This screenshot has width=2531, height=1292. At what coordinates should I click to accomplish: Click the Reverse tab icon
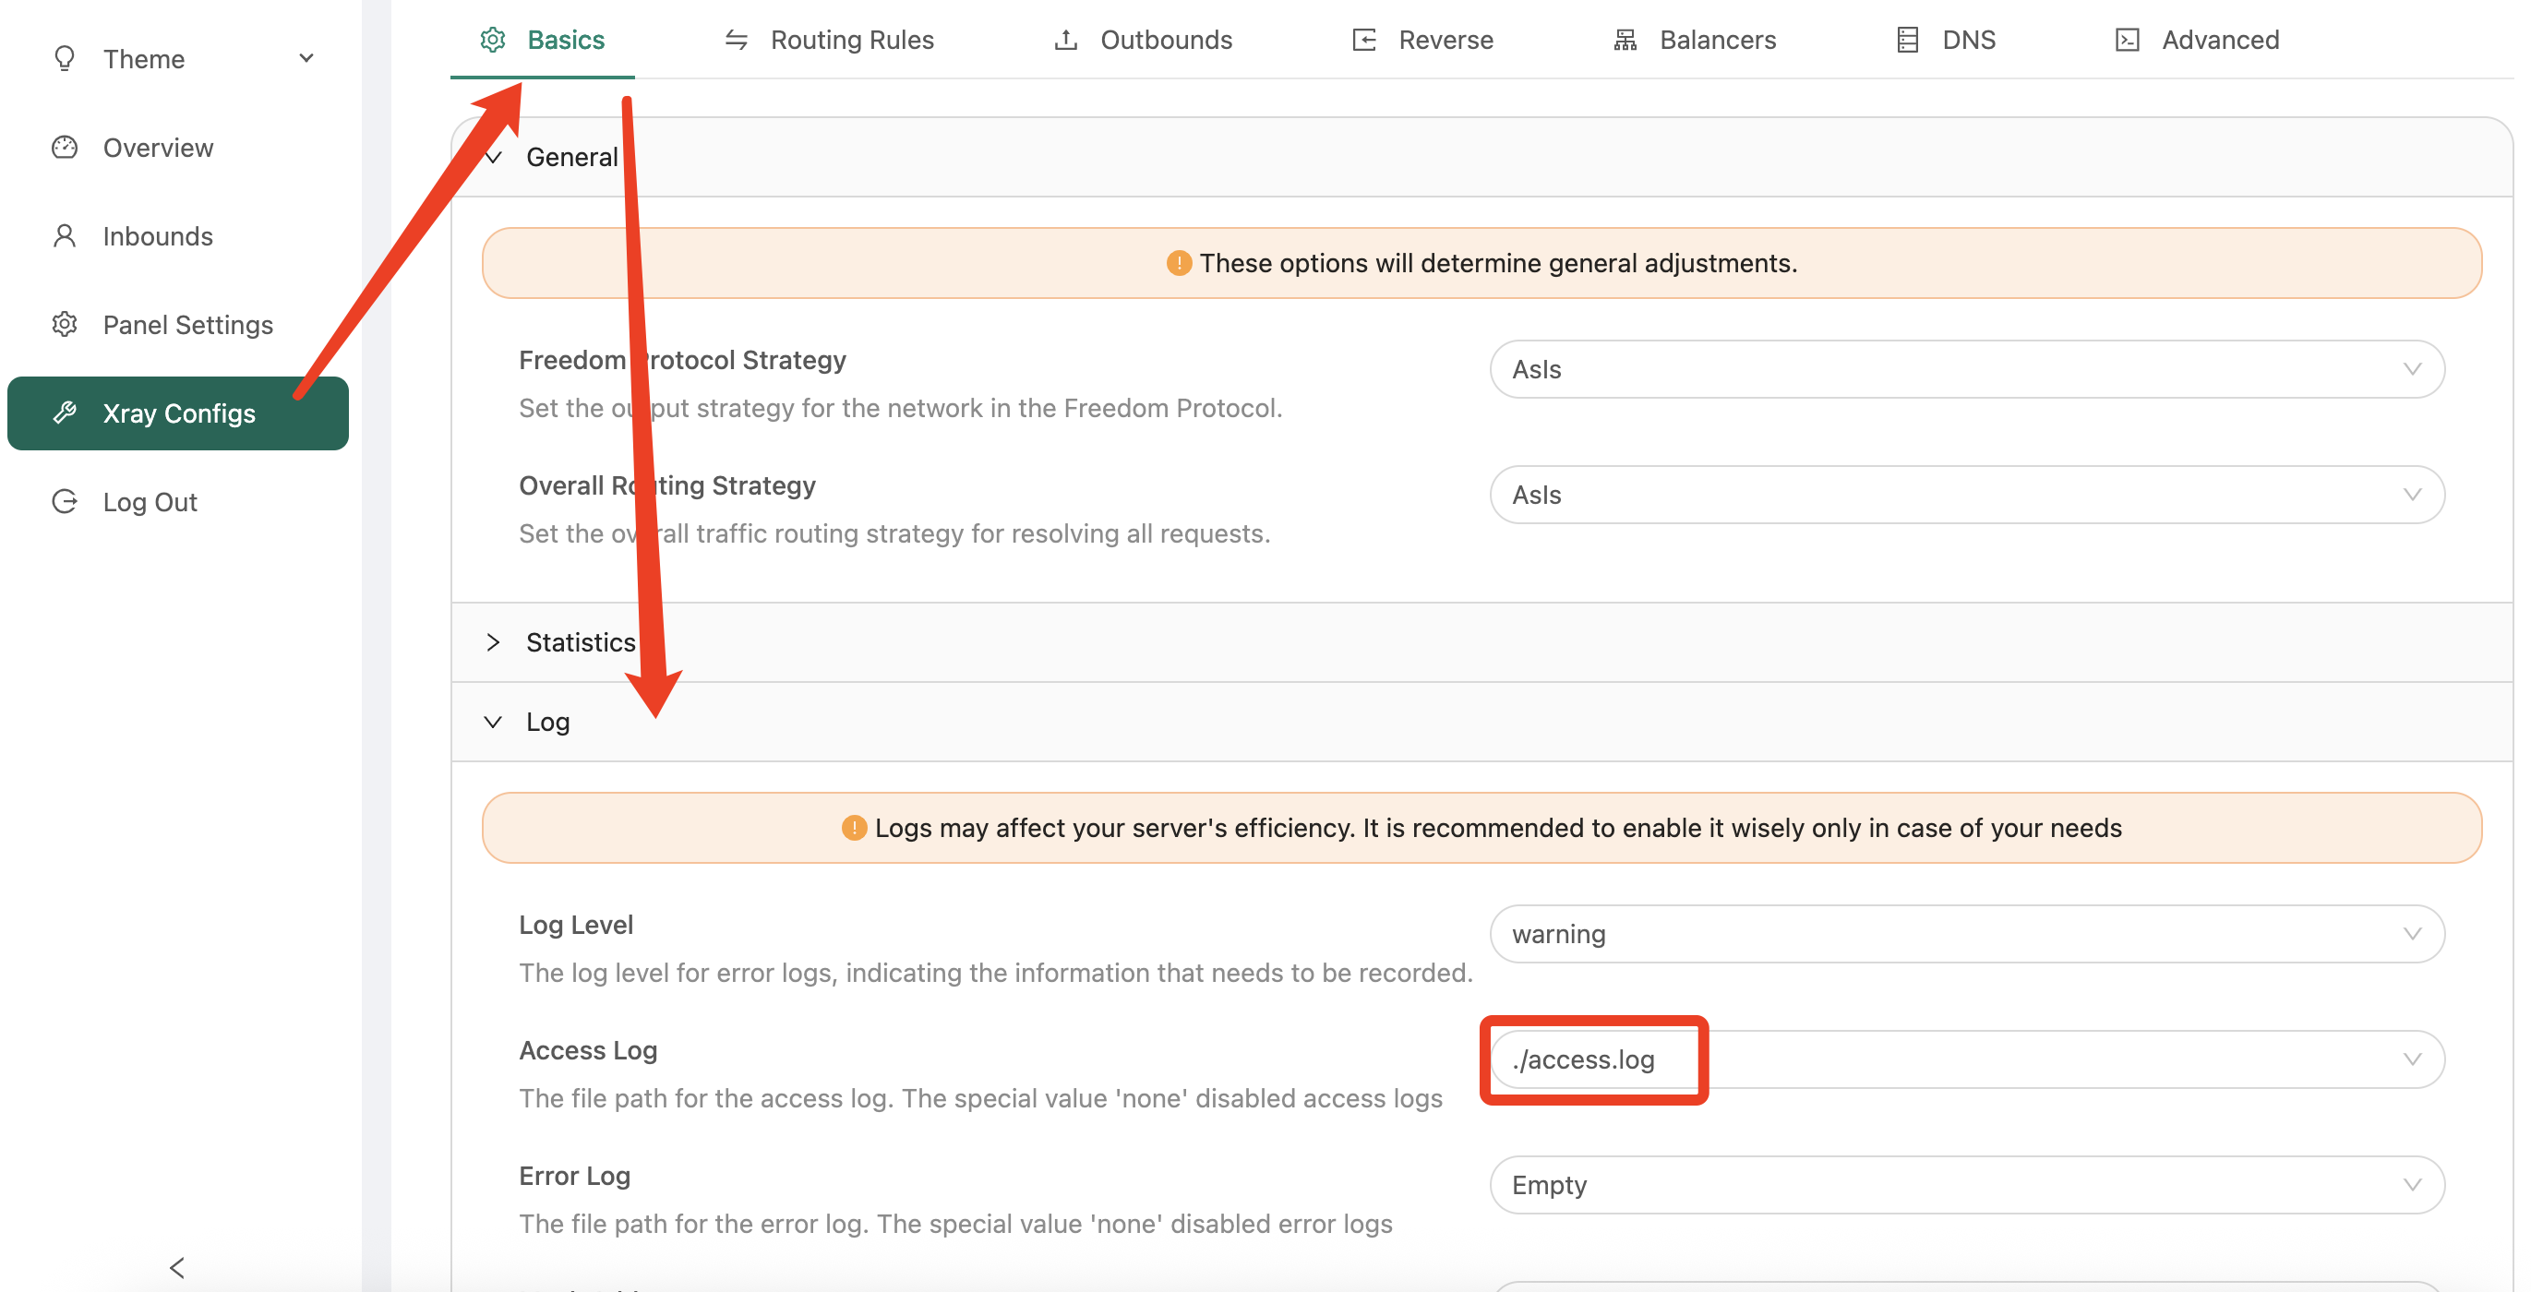coord(1363,40)
